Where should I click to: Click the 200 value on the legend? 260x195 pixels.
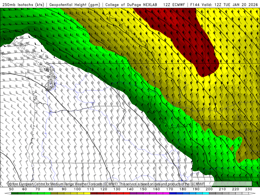209,189
